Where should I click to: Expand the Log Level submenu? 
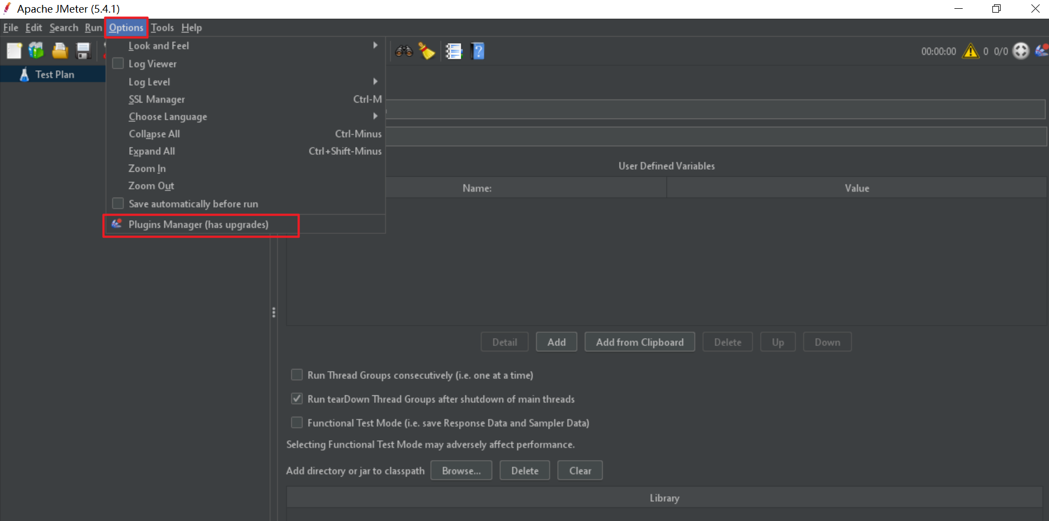point(246,82)
